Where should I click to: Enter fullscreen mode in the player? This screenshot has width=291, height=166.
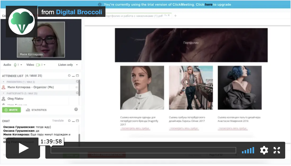277,150
